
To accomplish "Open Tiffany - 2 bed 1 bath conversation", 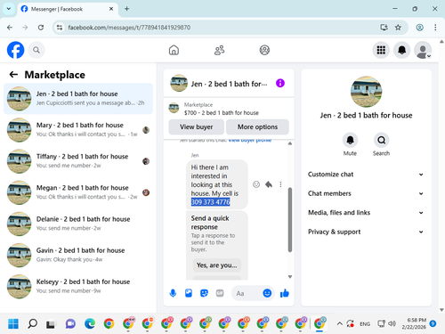I will coord(78,161).
